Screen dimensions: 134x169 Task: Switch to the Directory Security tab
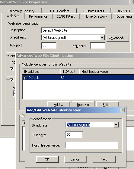[x=21, y=11]
